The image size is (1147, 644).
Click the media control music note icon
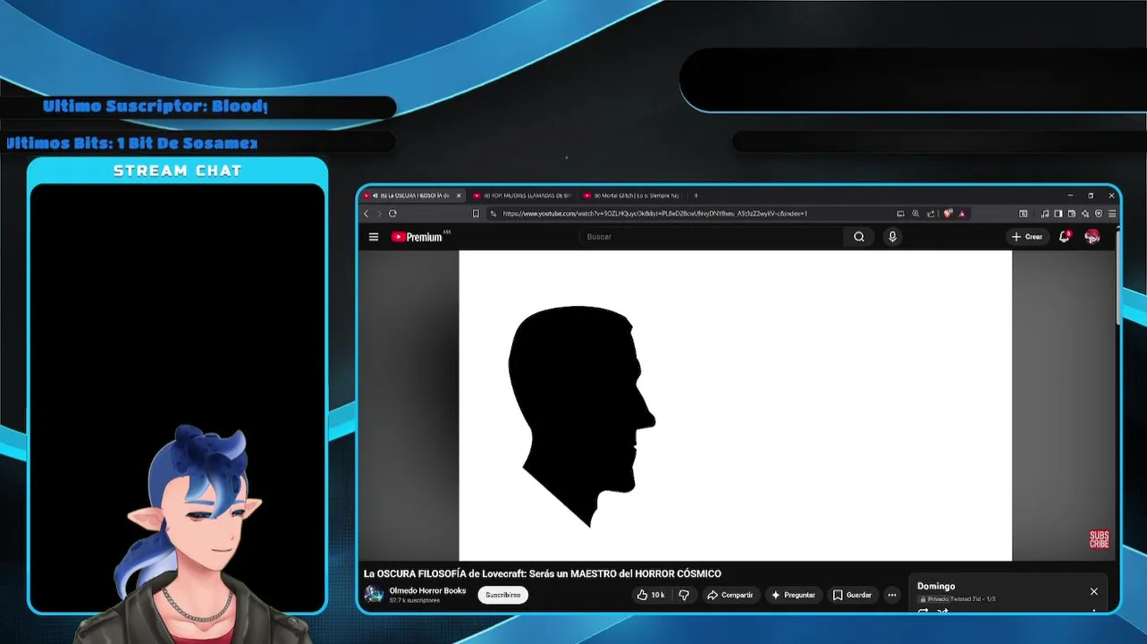pyautogui.click(x=1045, y=214)
